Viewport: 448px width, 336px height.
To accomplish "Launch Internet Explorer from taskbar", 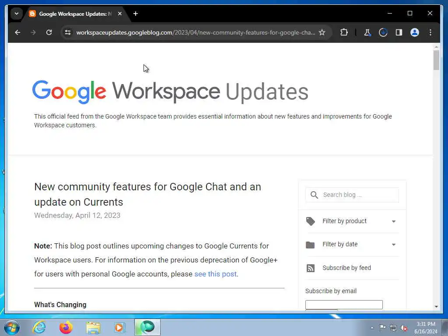I will 39,327.
